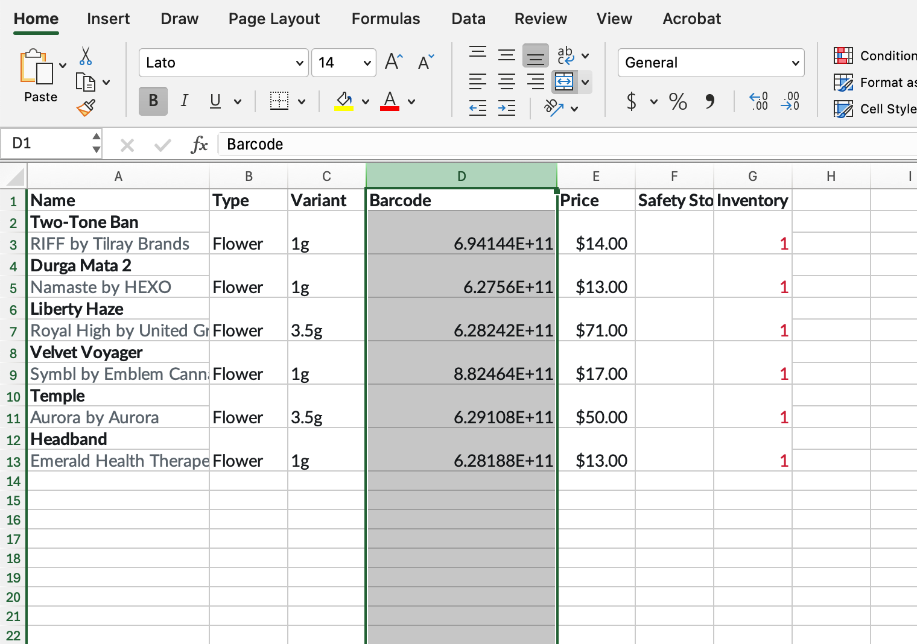Click Format as Table icon
Viewport: 917px width, 644px height.
pyautogui.click(x=843, y=82)
